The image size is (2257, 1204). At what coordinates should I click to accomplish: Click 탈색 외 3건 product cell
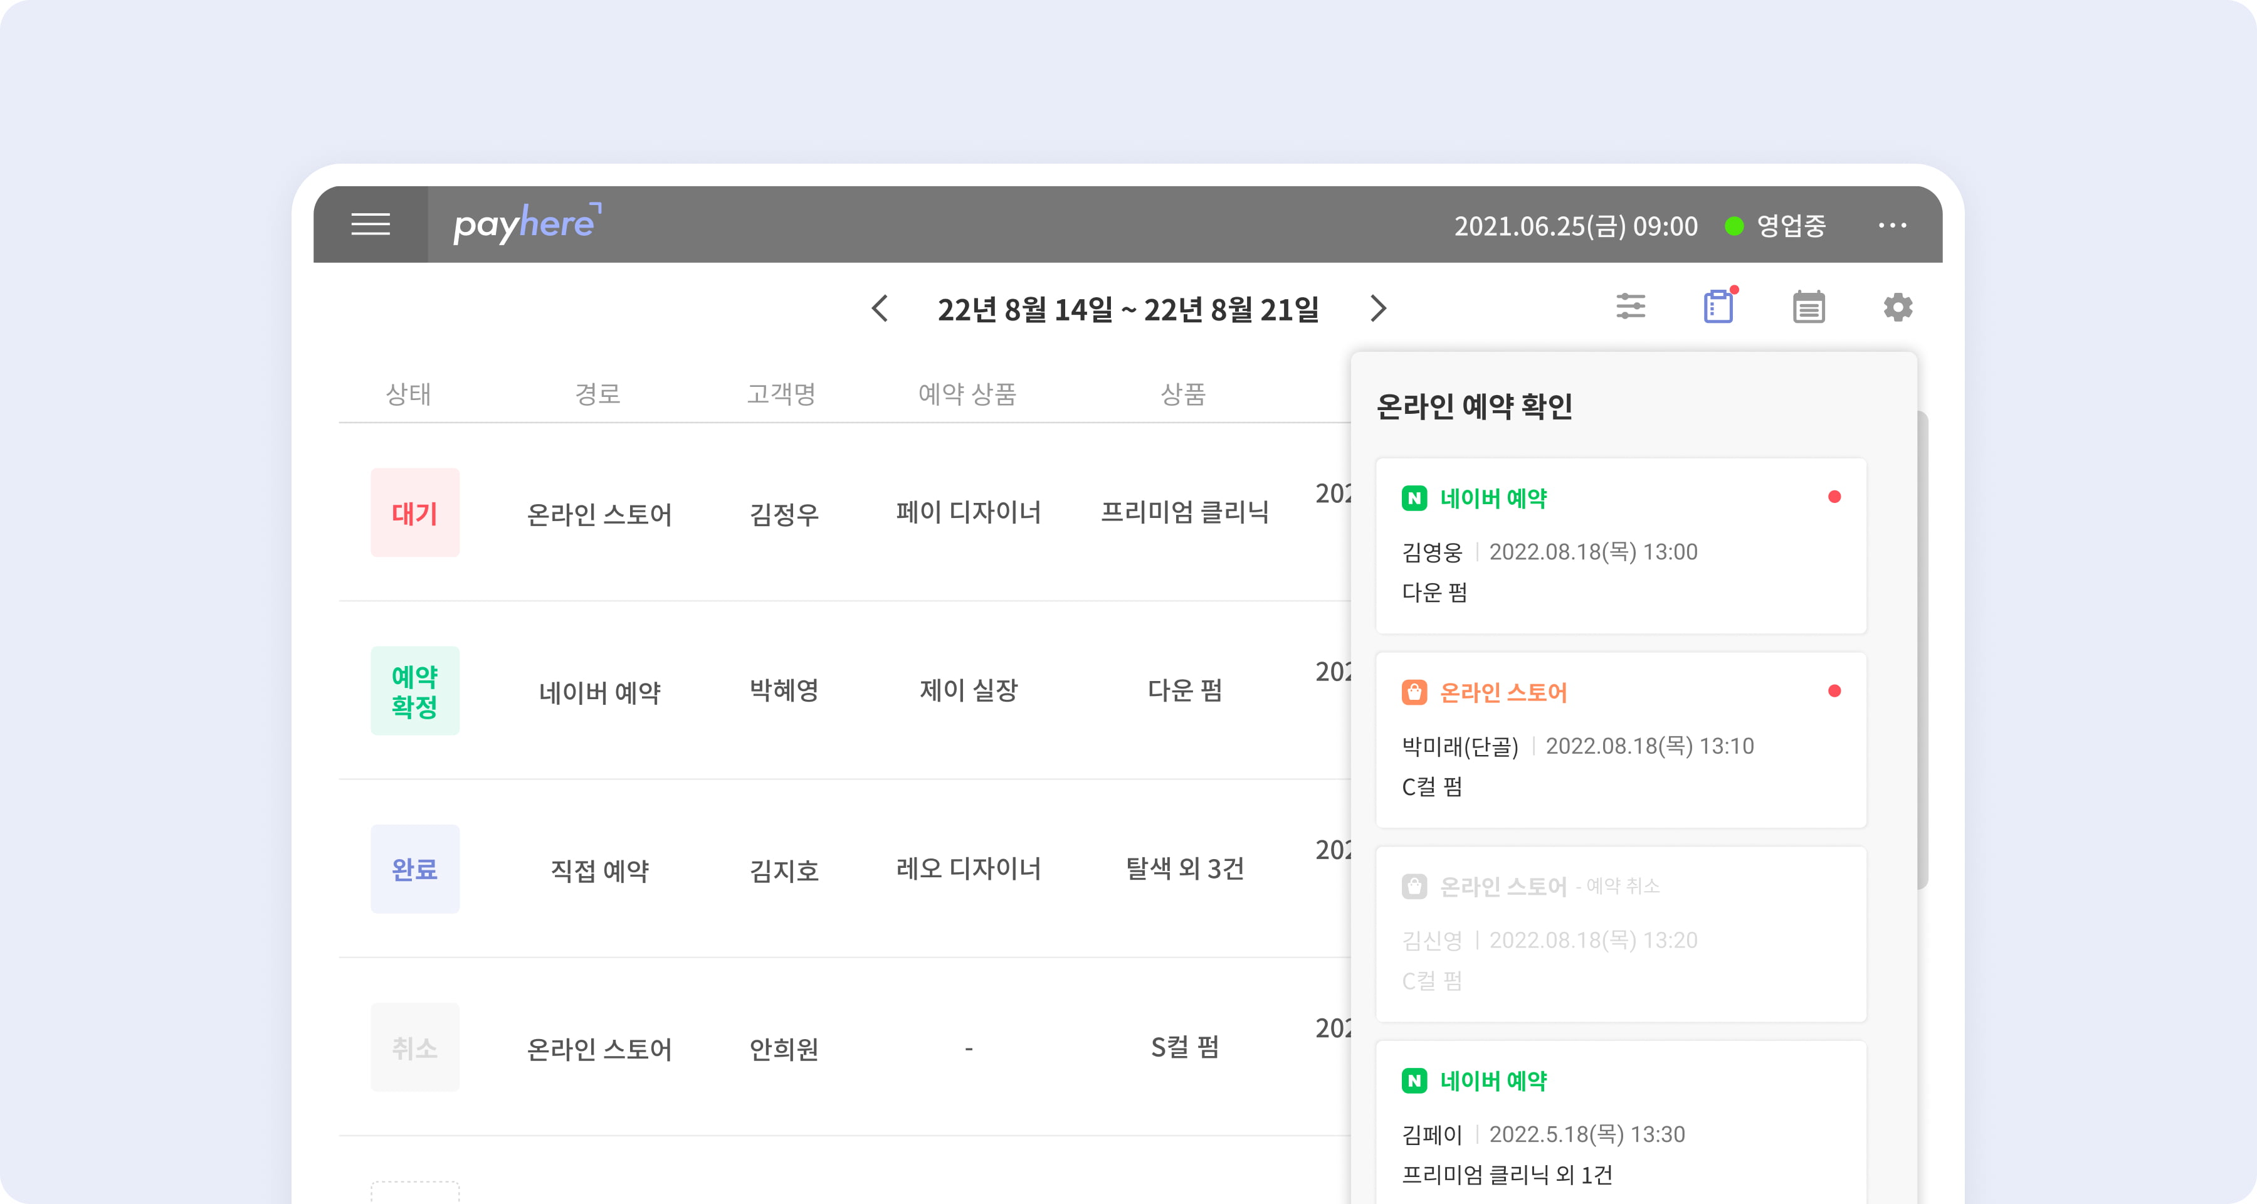(x=1184, y=869)
